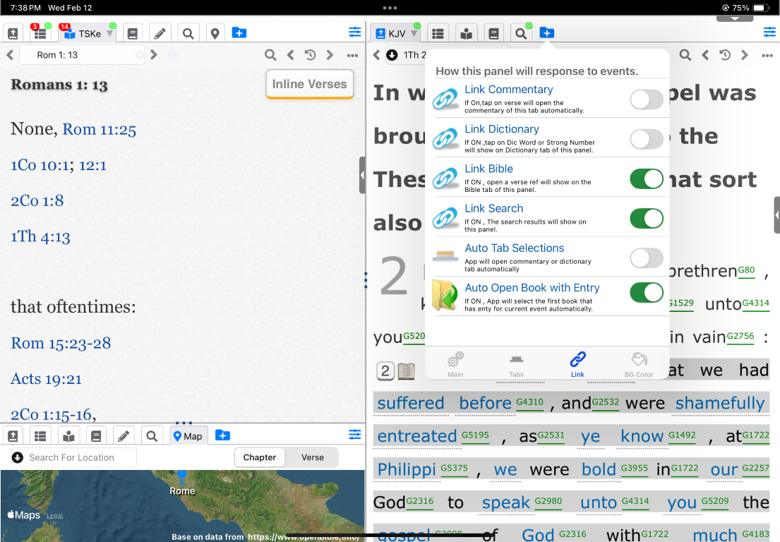
Task: Open the pencil notes tab in left panel
Action: coord(160,33)
